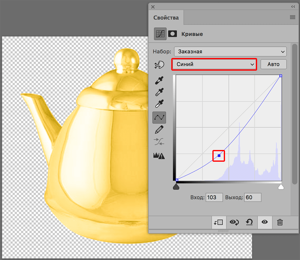Screen dimensions: 300x260
Task: Select the white point eyedropper
Action: (159, 104)
